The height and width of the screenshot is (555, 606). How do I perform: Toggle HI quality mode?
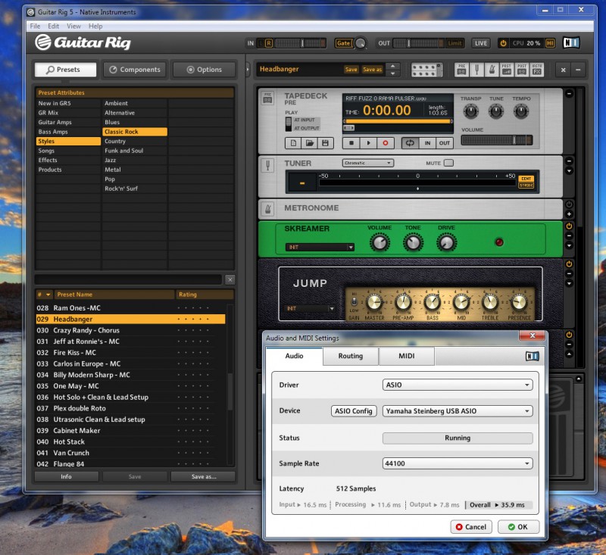[550, 43]
